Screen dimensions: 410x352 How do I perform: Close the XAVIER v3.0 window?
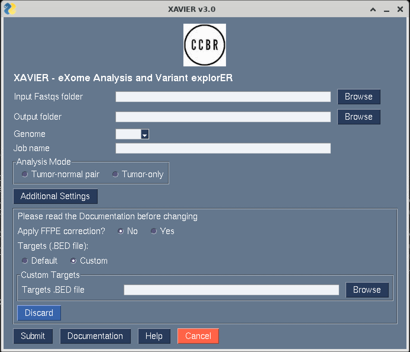tap(400, 9)
